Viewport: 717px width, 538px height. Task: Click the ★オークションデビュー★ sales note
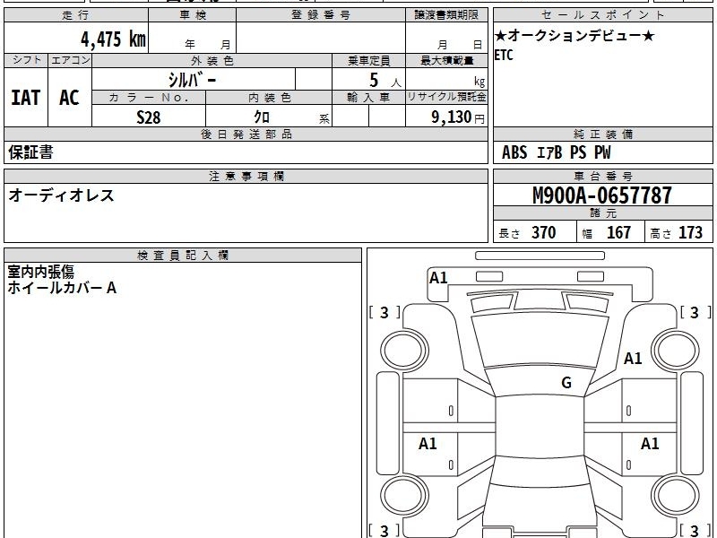click(574, 35)
